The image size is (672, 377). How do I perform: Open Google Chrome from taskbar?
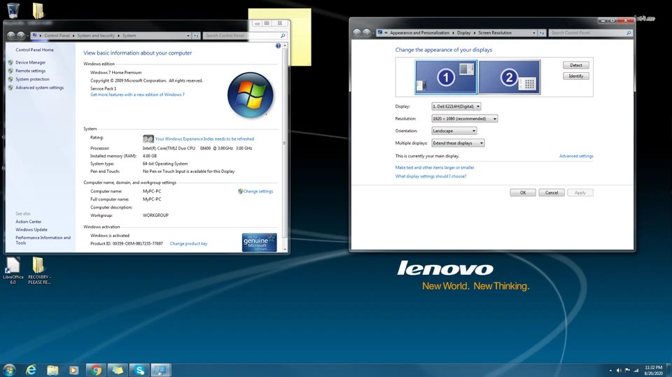coord(96,370)
